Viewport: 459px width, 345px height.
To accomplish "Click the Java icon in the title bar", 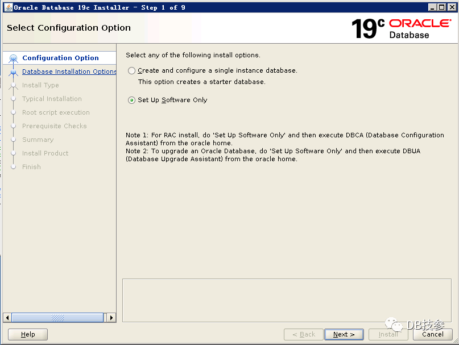I will [7, 7].
